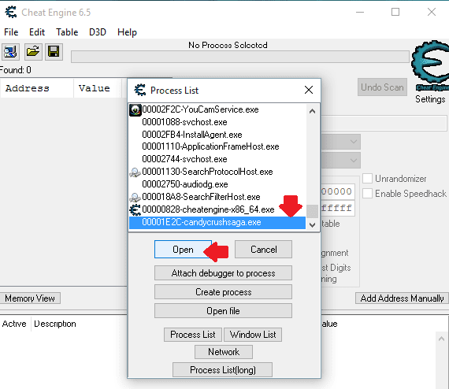
Task: Click the Open button
Action: tap(183, 250)
